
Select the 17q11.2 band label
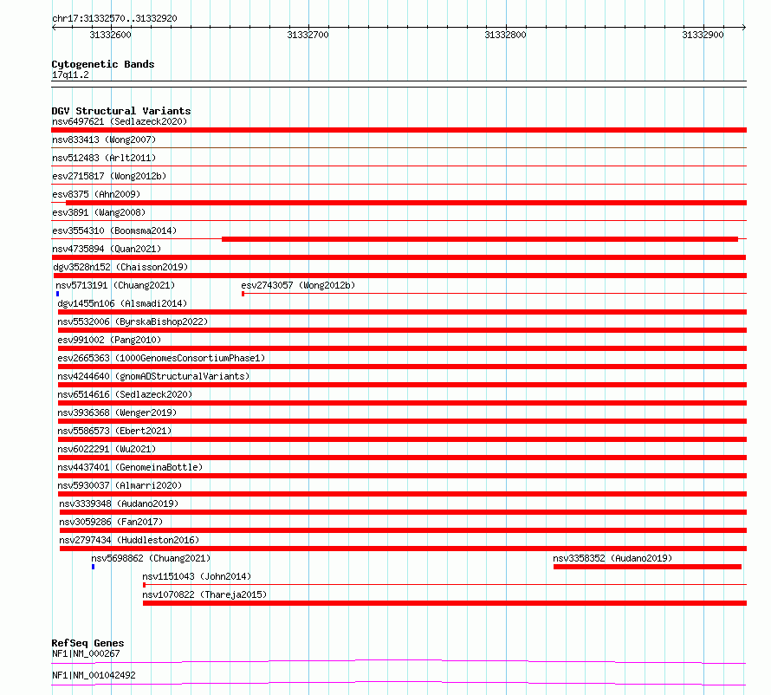[70, 75]
